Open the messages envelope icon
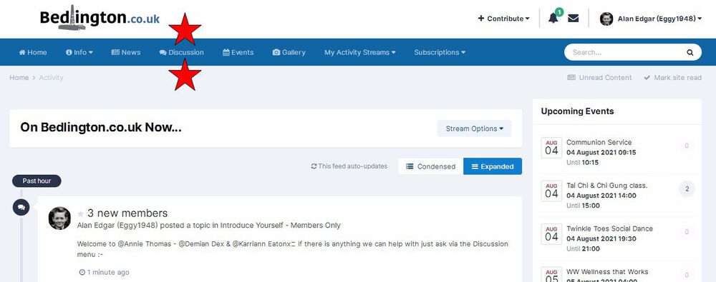Viewport: 716px width, 282px height. pos(573,19)
